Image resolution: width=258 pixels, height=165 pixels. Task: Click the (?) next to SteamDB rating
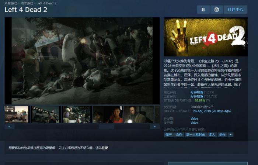[x=208, y=100]
